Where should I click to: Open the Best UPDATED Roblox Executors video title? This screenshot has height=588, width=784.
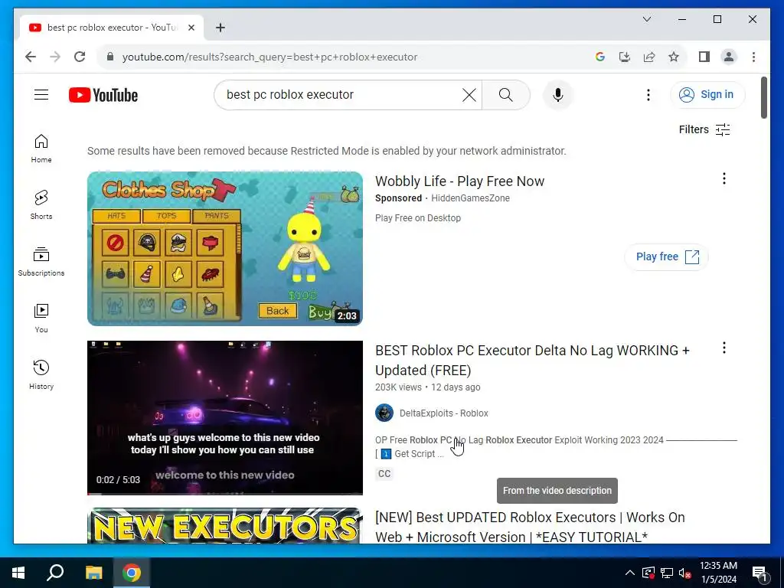pos(530,527)
